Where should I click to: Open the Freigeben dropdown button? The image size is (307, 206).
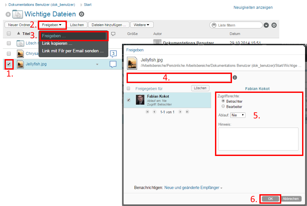point(52,25)
